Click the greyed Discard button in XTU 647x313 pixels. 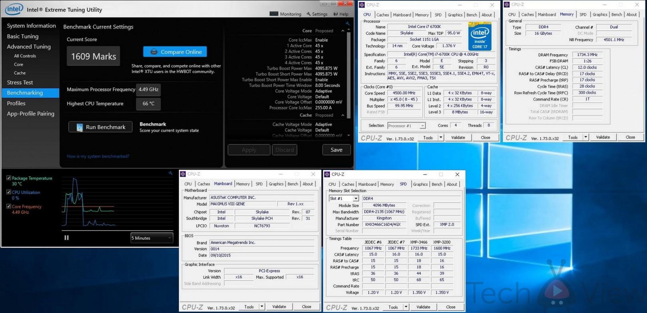click(x=284, y=150)
